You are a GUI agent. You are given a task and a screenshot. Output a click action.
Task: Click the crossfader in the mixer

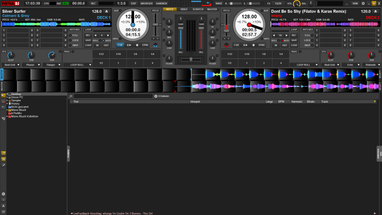tap(191, 59)
